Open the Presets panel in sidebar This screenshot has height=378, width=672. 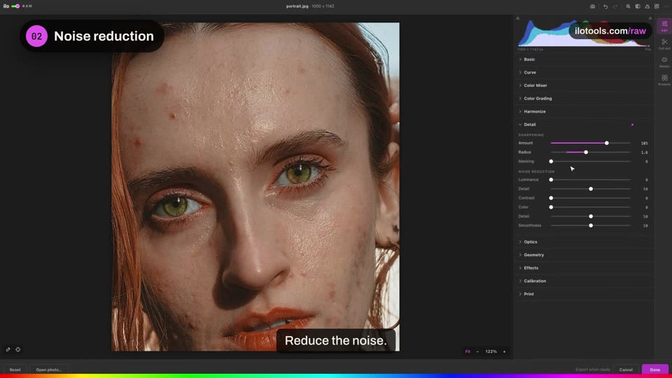coord(664,80)
